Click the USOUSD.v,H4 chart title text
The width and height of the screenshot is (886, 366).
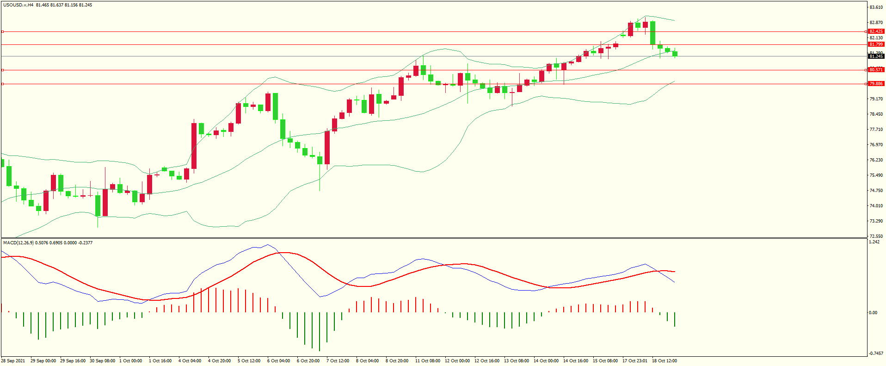click(x=18, y=5)
